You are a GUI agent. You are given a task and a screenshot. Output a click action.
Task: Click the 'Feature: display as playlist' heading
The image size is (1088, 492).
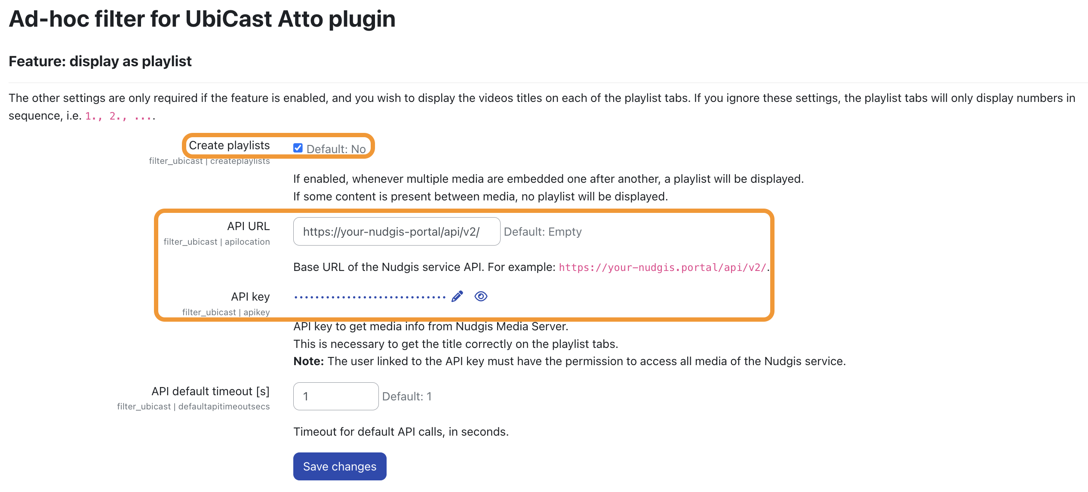100,61
